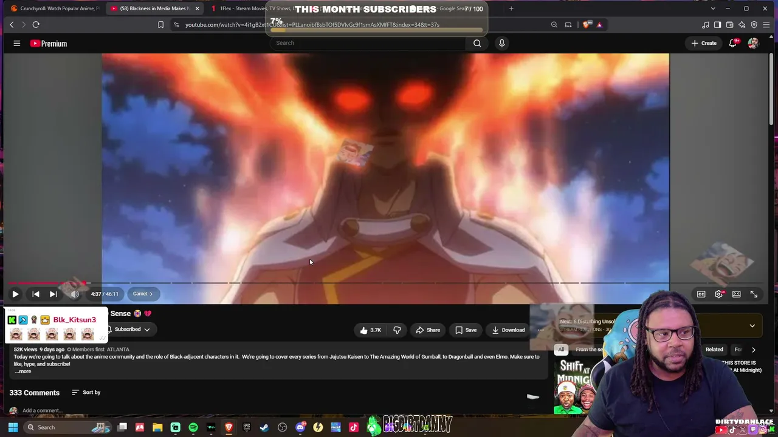Image resolution: width=778 pixels, height=437 pixels.
Task: Open the Sort by comments menu
Action: [x=86, y=393]
